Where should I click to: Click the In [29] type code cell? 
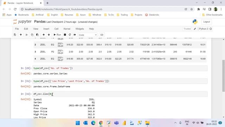pyautogui.click(x=120, y=68)
